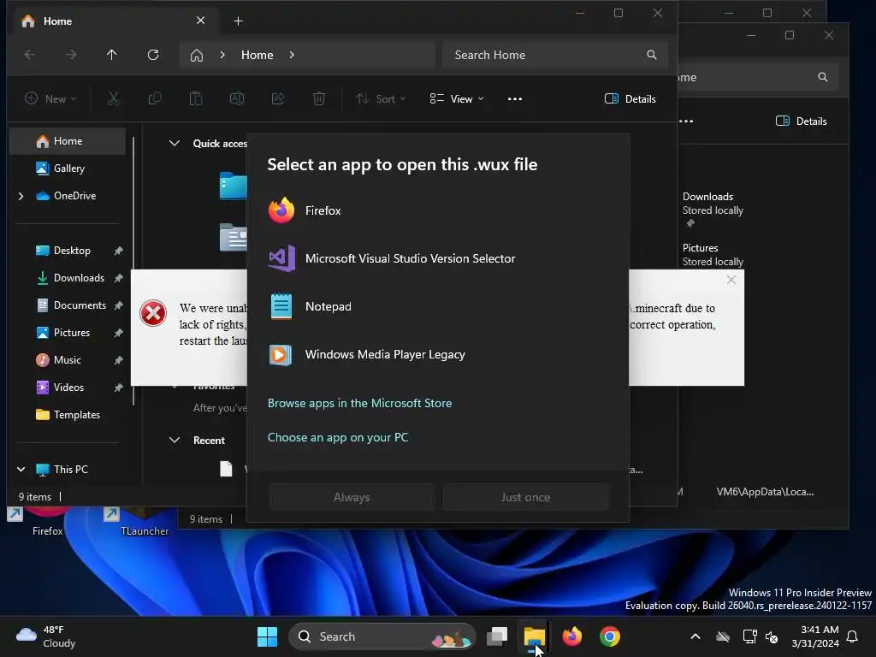Click the home icon in address bar
The width and height of the screenshot is (876, 657).
197,55
